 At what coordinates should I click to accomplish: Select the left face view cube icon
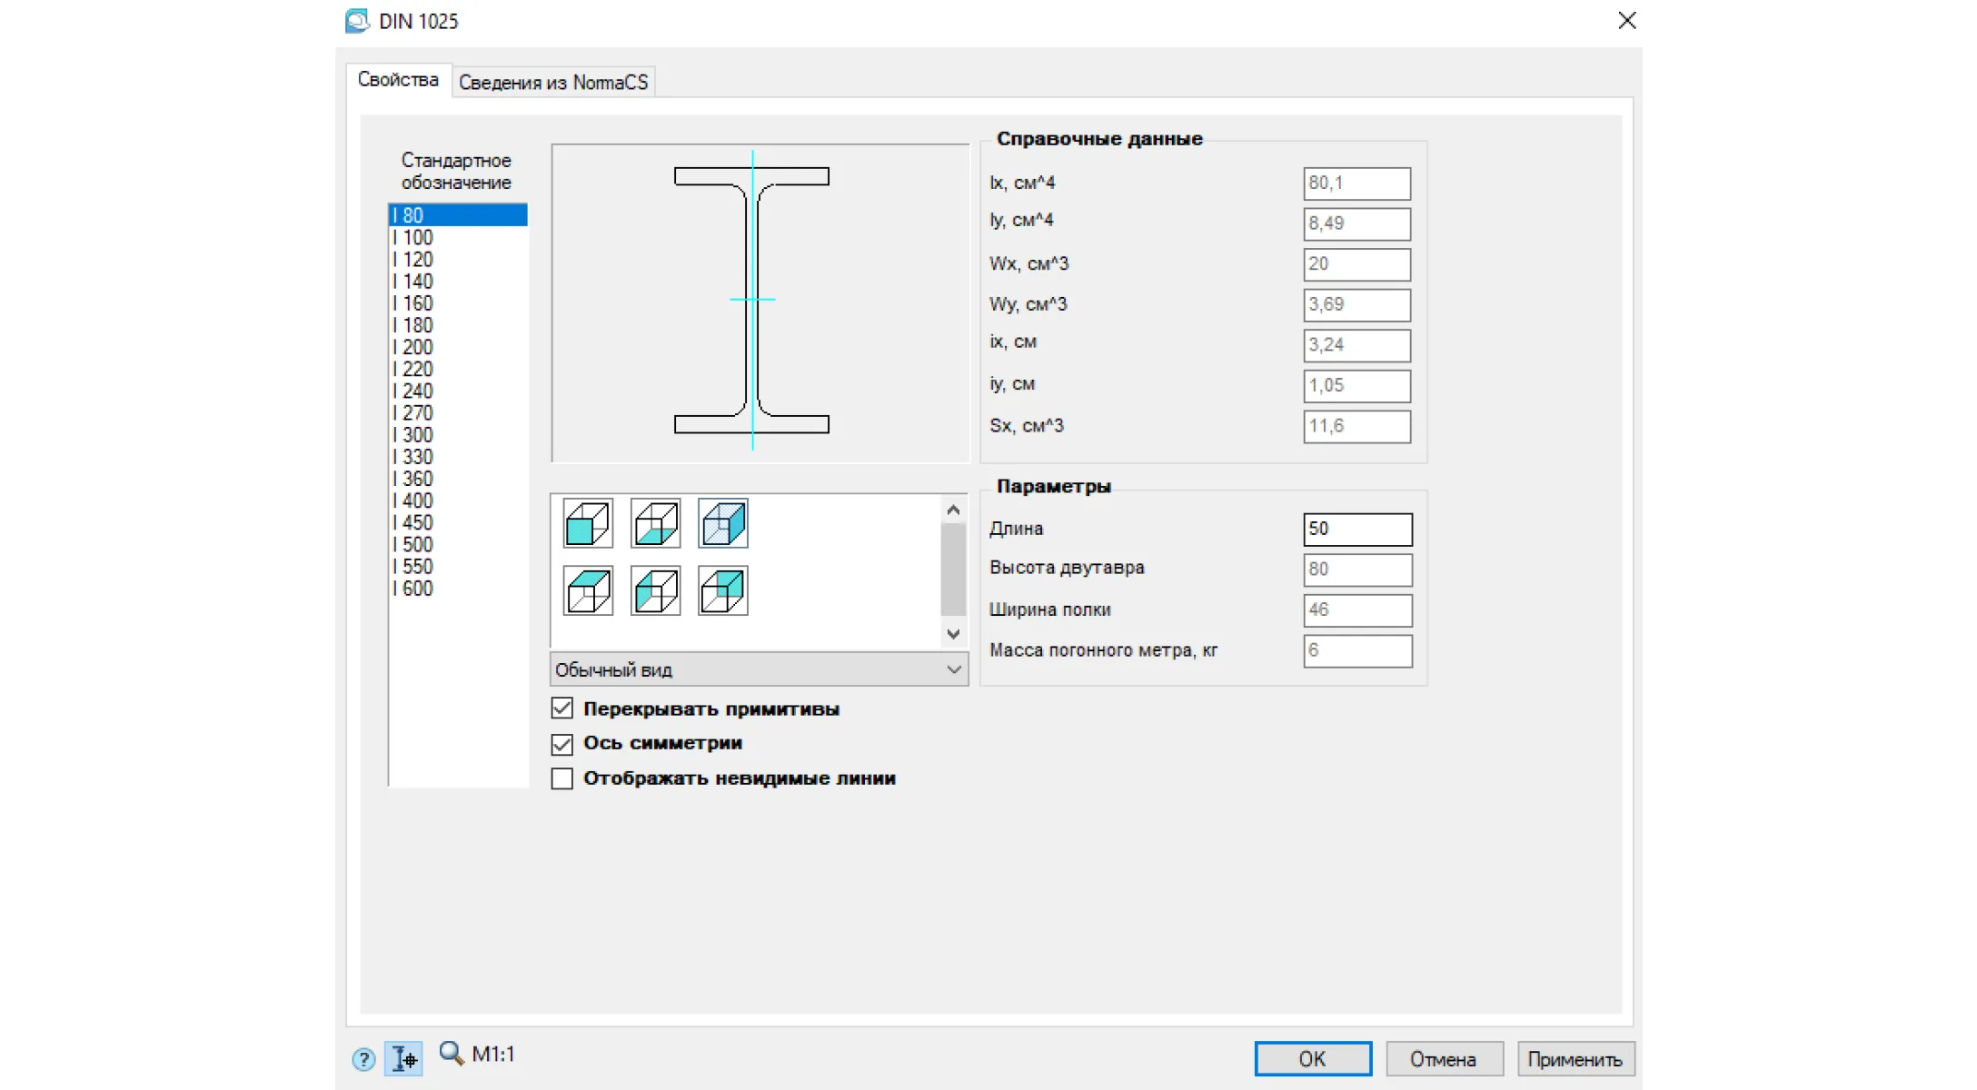click(x=655, y=590)
